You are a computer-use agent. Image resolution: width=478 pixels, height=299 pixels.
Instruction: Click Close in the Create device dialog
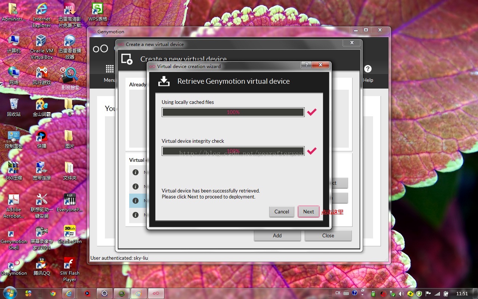coord(328,235)
